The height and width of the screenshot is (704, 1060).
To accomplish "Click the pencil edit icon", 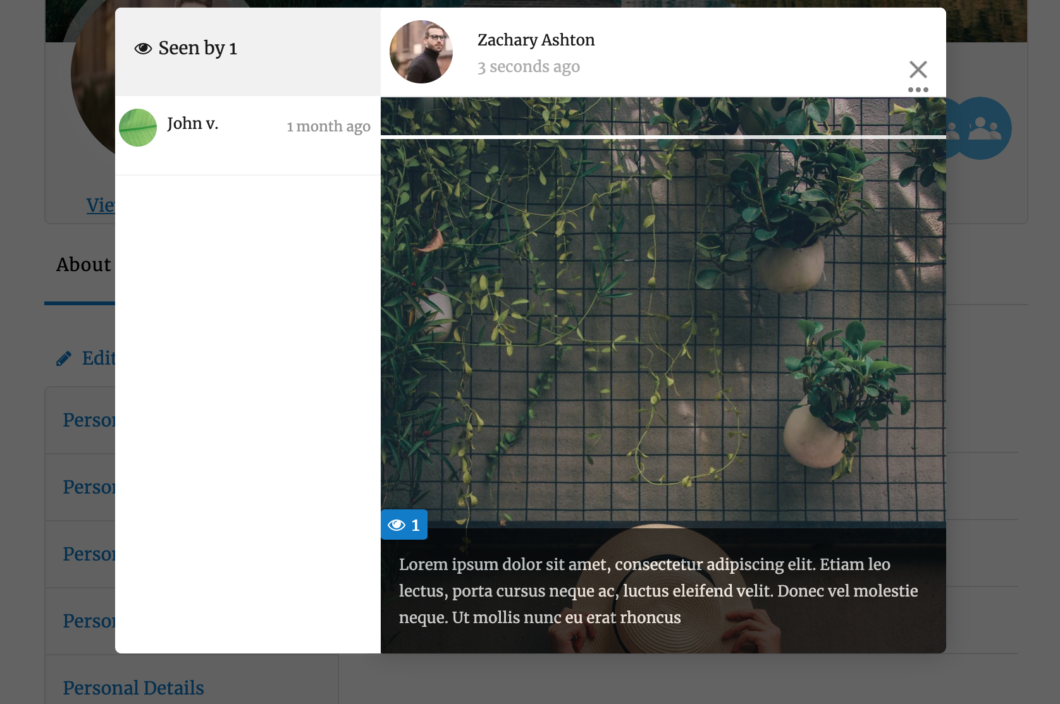I will click(64, 359).
